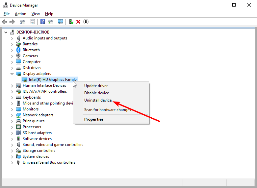Choose Scan for hardware changes entry
Screen dimensions: 257x188
coord(111,110)
